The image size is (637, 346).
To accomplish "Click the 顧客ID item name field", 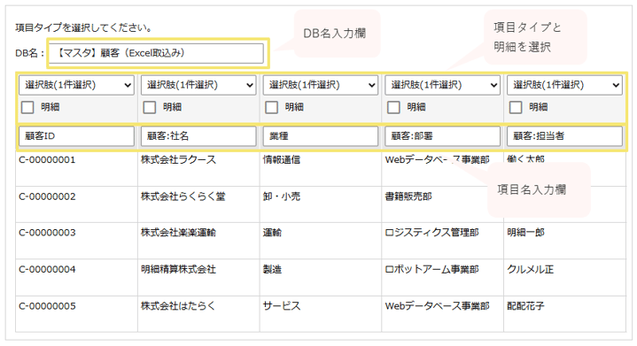I will [76, 136].
